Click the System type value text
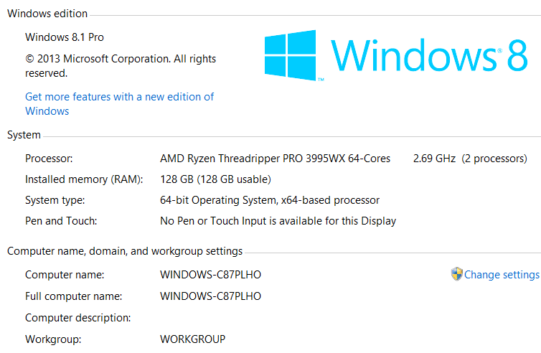541x353 pixels. point(270,200)
